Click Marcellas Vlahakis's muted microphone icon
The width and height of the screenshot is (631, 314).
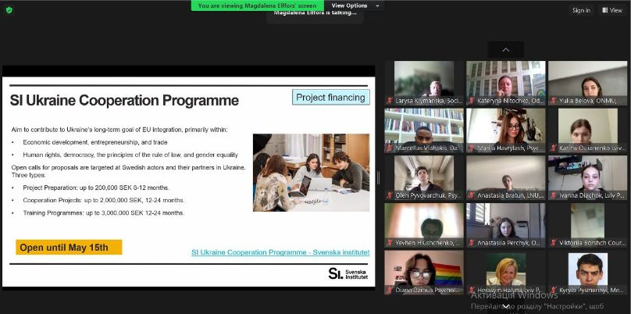coord(390,148)
